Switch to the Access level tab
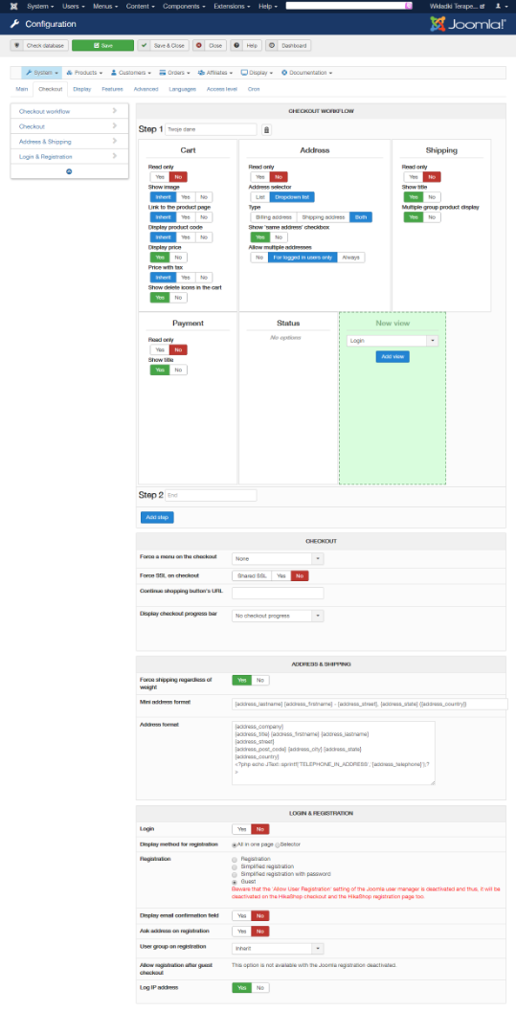This screenshot has width=516, height=1034. coord(221,88)
